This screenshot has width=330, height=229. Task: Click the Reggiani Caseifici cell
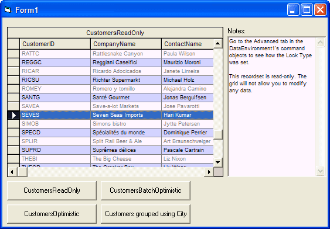click(x=126, y=63)
